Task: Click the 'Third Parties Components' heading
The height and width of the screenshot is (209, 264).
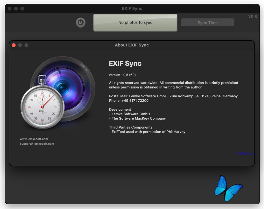Action: tap(131, 127)
